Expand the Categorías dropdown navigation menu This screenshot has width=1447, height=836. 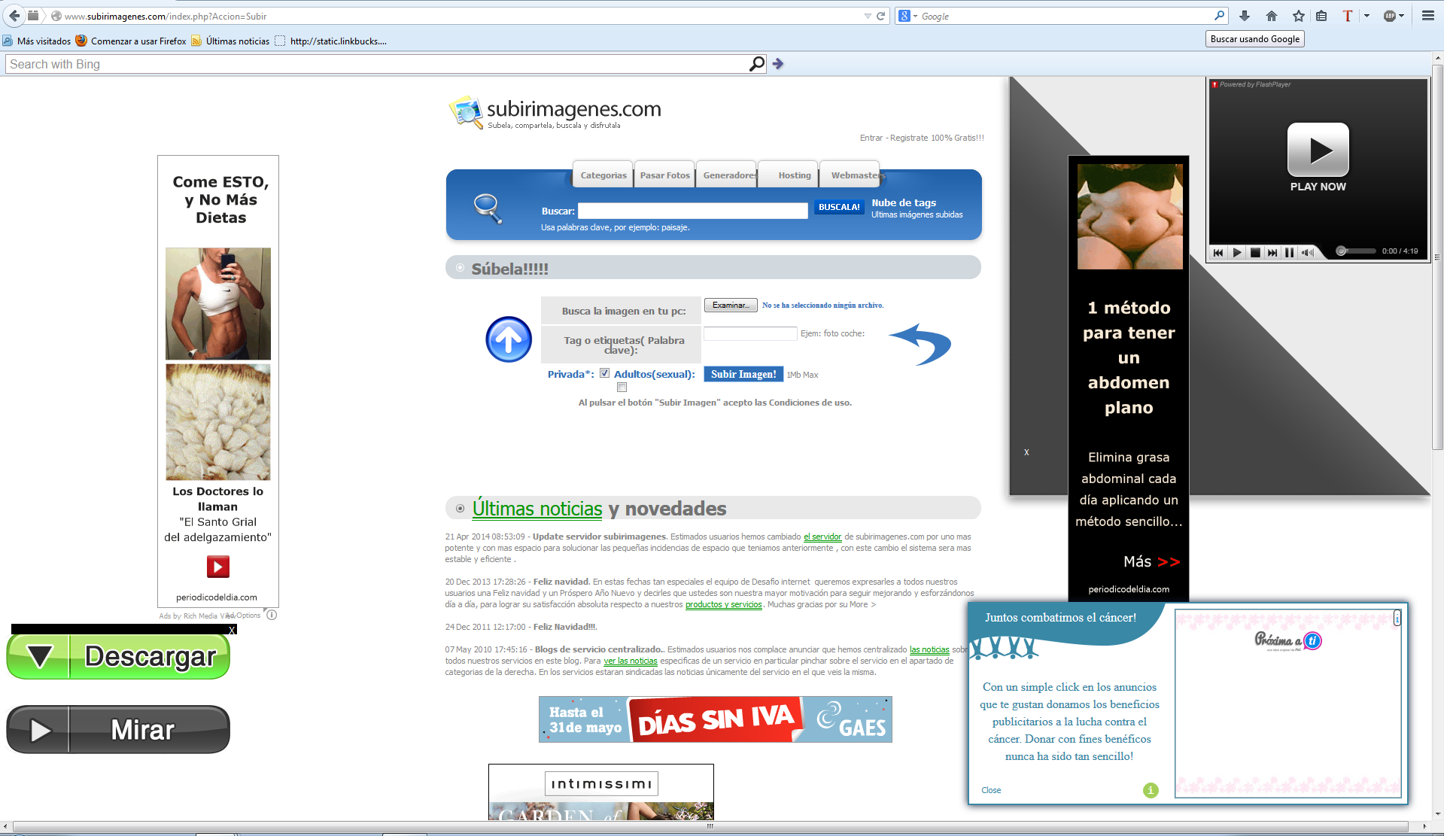pyautogui.click(x=601, y=175)
